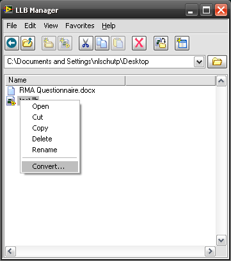
Task: Choose Cut from context menu
Action: 49,117
